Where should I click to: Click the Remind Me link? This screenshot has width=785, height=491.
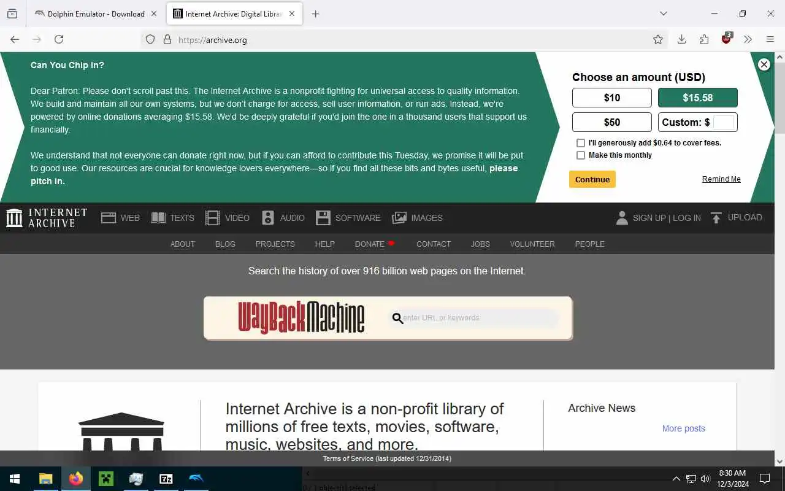721,179
